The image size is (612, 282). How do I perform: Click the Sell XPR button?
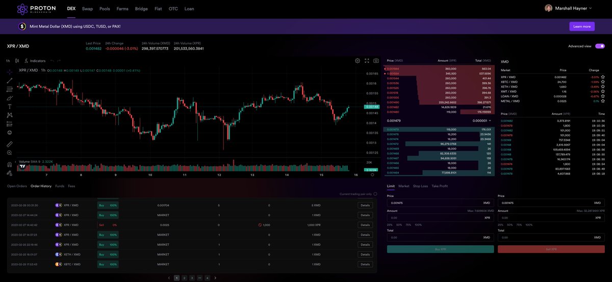[x=551, y=249]
